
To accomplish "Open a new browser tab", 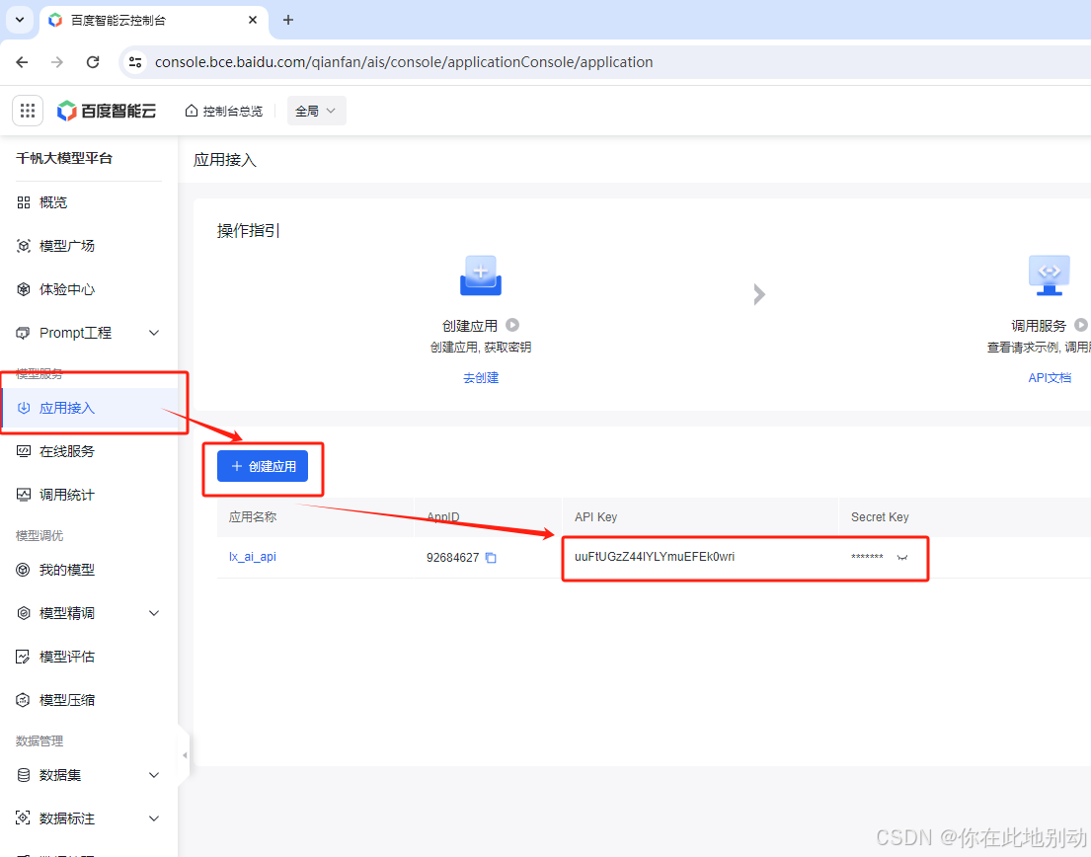I will coord(288,20).
